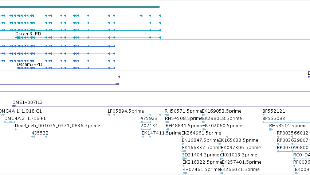310x175 pixels.
Task: Select the BP552121 EST label
Action: [x=274, y=111]
